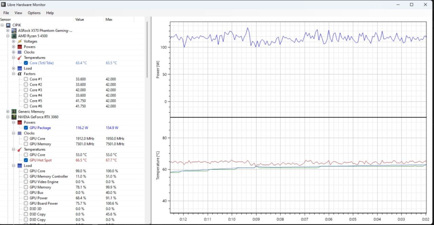Click the 66.5 °C Hot Spot value
The height and width of the screenshot is (225, 434).
81,160
